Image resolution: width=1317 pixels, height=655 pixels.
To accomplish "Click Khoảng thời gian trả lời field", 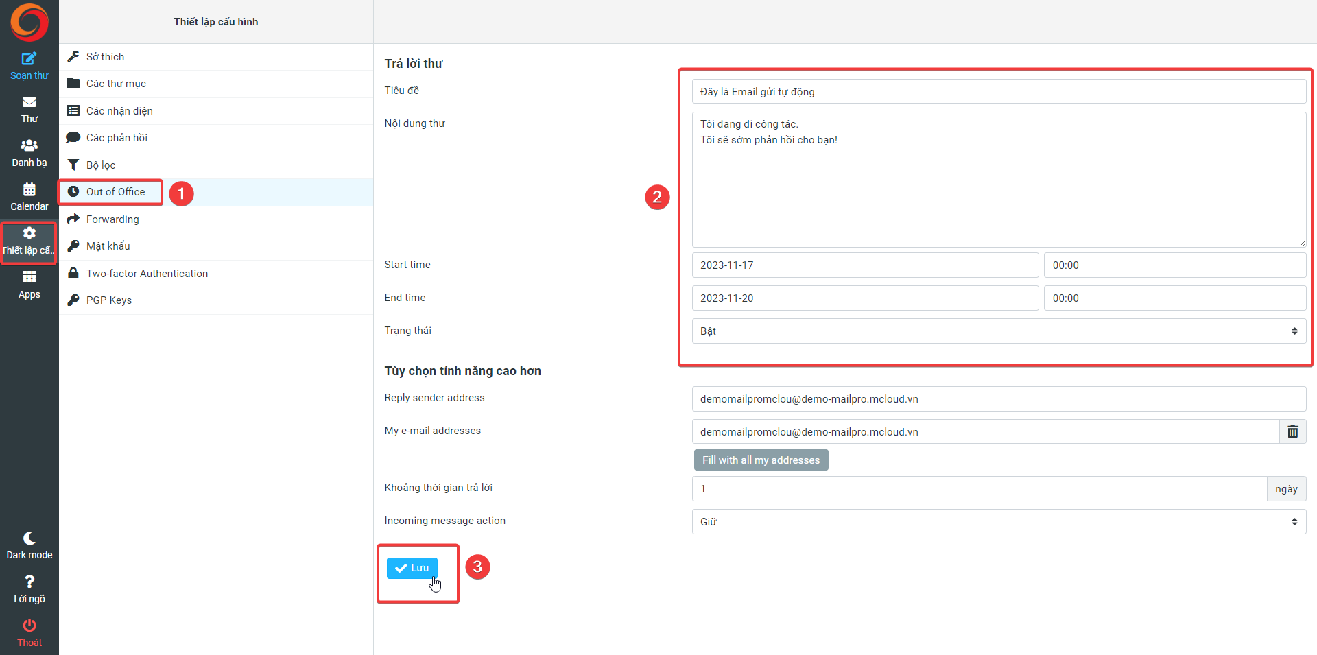I will [980, 488].
